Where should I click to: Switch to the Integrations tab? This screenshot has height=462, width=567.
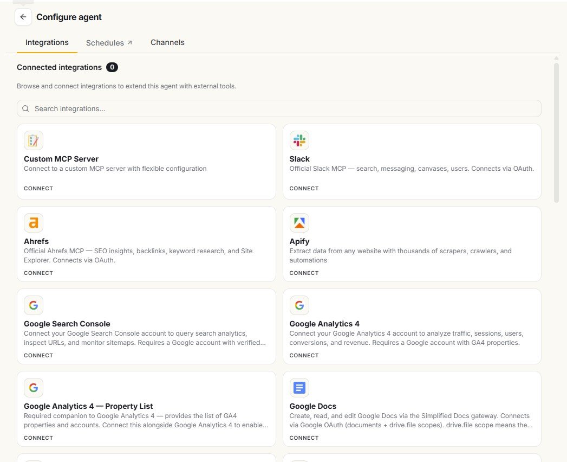click(47, 42)
